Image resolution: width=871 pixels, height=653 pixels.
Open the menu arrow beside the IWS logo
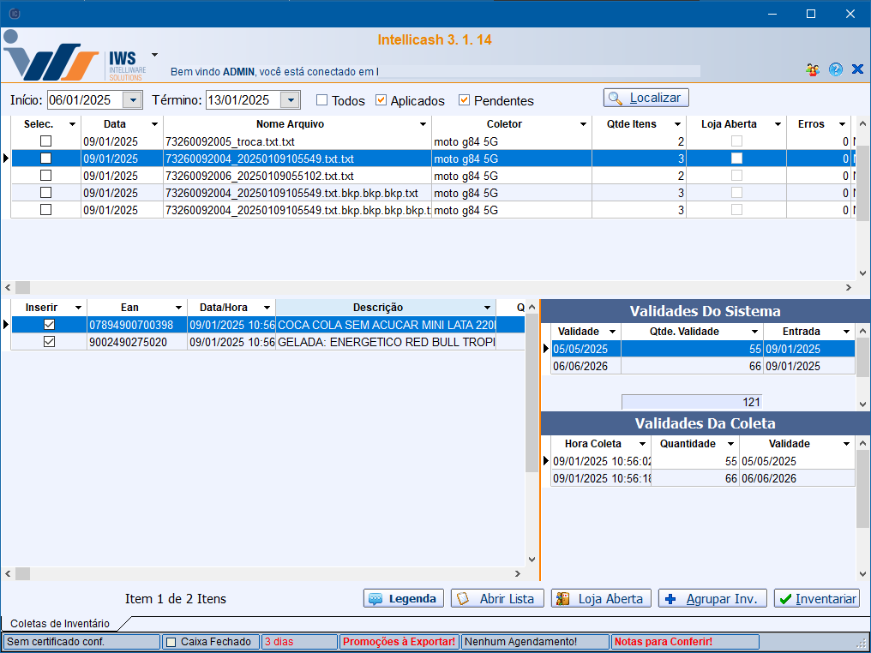[x=154, y=54]
